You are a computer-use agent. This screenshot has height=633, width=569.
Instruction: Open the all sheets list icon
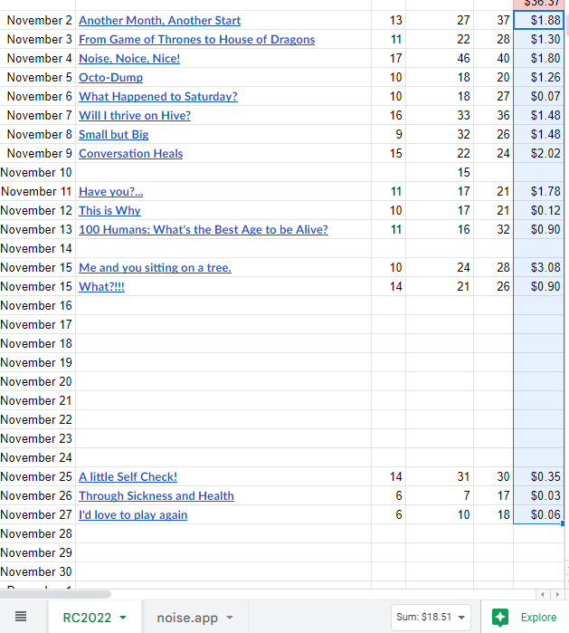pos(21,617)
